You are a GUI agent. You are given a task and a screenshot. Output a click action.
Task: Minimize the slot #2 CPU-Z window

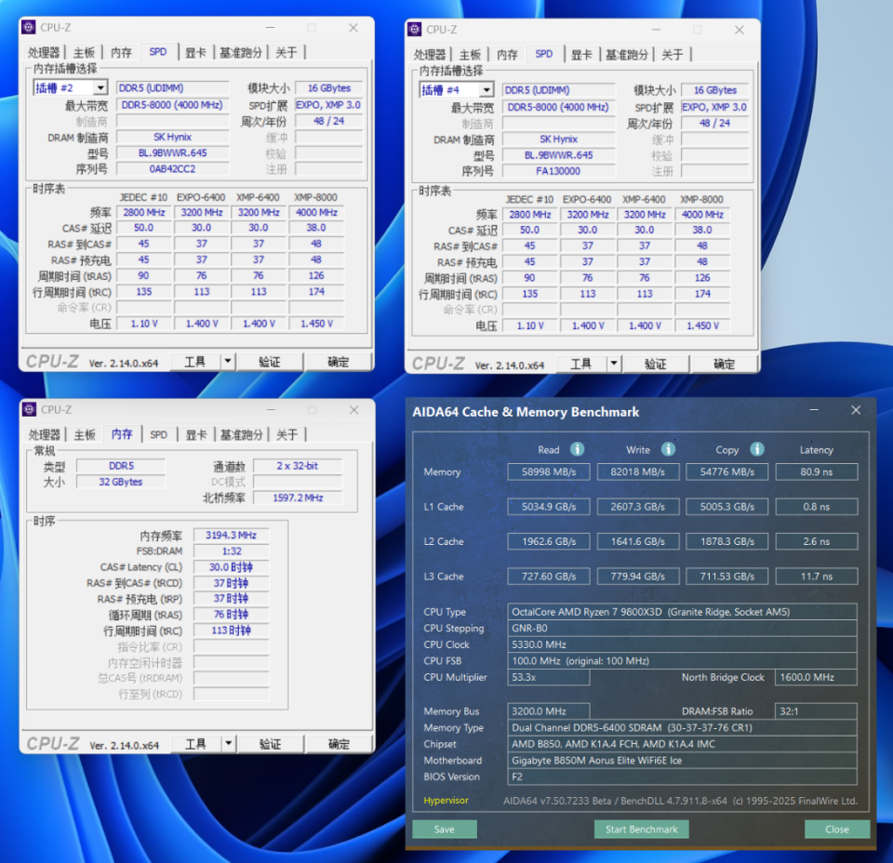click(270, 27)
